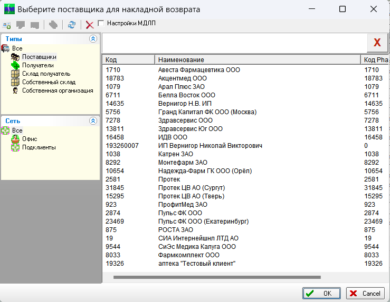Select row Авеста Фармацевтика ООО
Image resolution: width=390 pixels, height=302 pixels.
[x=245, y=70]
